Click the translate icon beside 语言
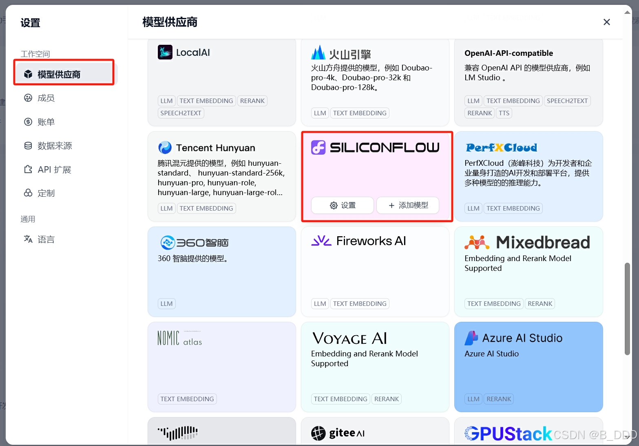This screenshot has height=446, width=639. tap(28, 239)
